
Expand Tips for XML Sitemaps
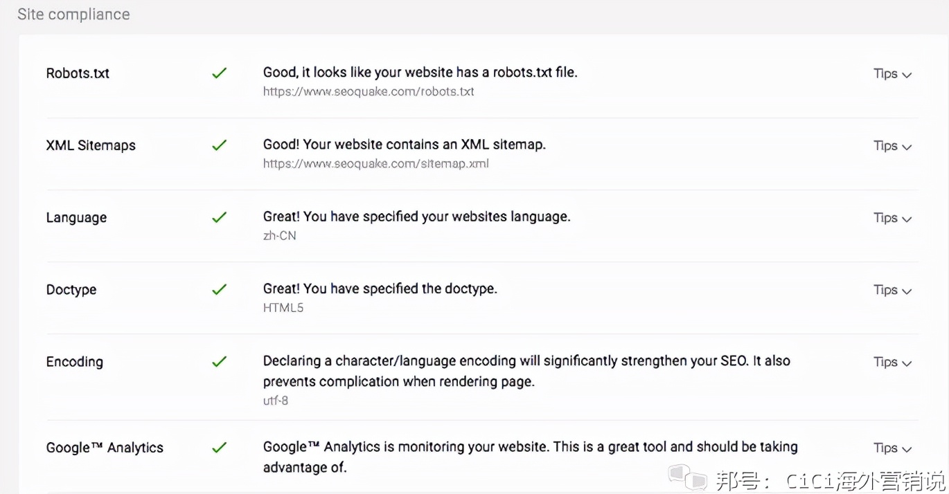click(x=892, y=146)
